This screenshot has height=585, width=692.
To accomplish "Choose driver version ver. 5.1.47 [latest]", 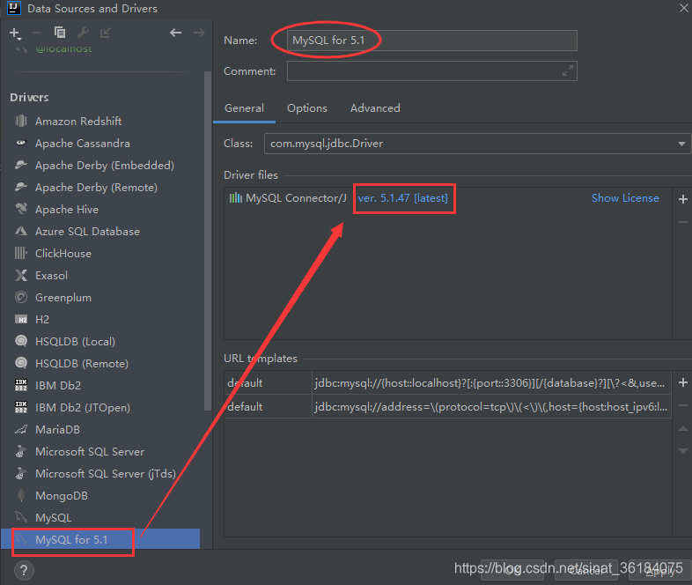I will pos(403,198).
